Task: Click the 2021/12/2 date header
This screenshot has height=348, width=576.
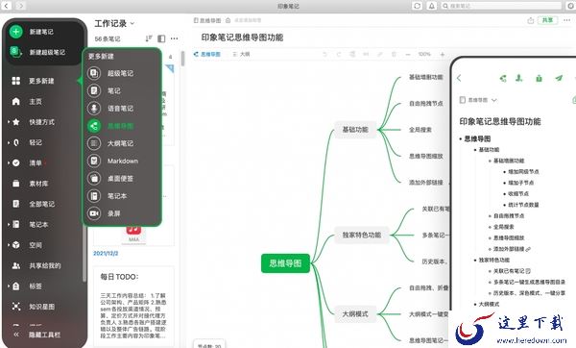Action: pyautogui.click(x=106, y=253)
